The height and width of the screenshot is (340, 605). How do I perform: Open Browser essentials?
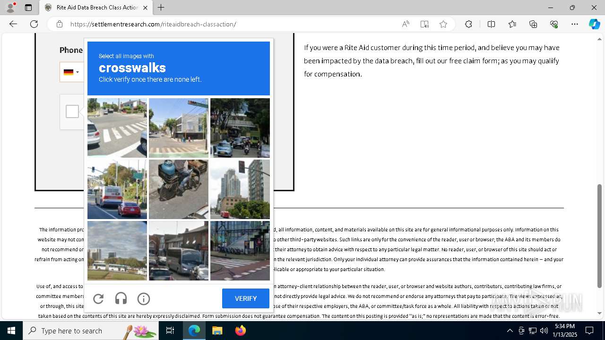[x=554, y=24]
